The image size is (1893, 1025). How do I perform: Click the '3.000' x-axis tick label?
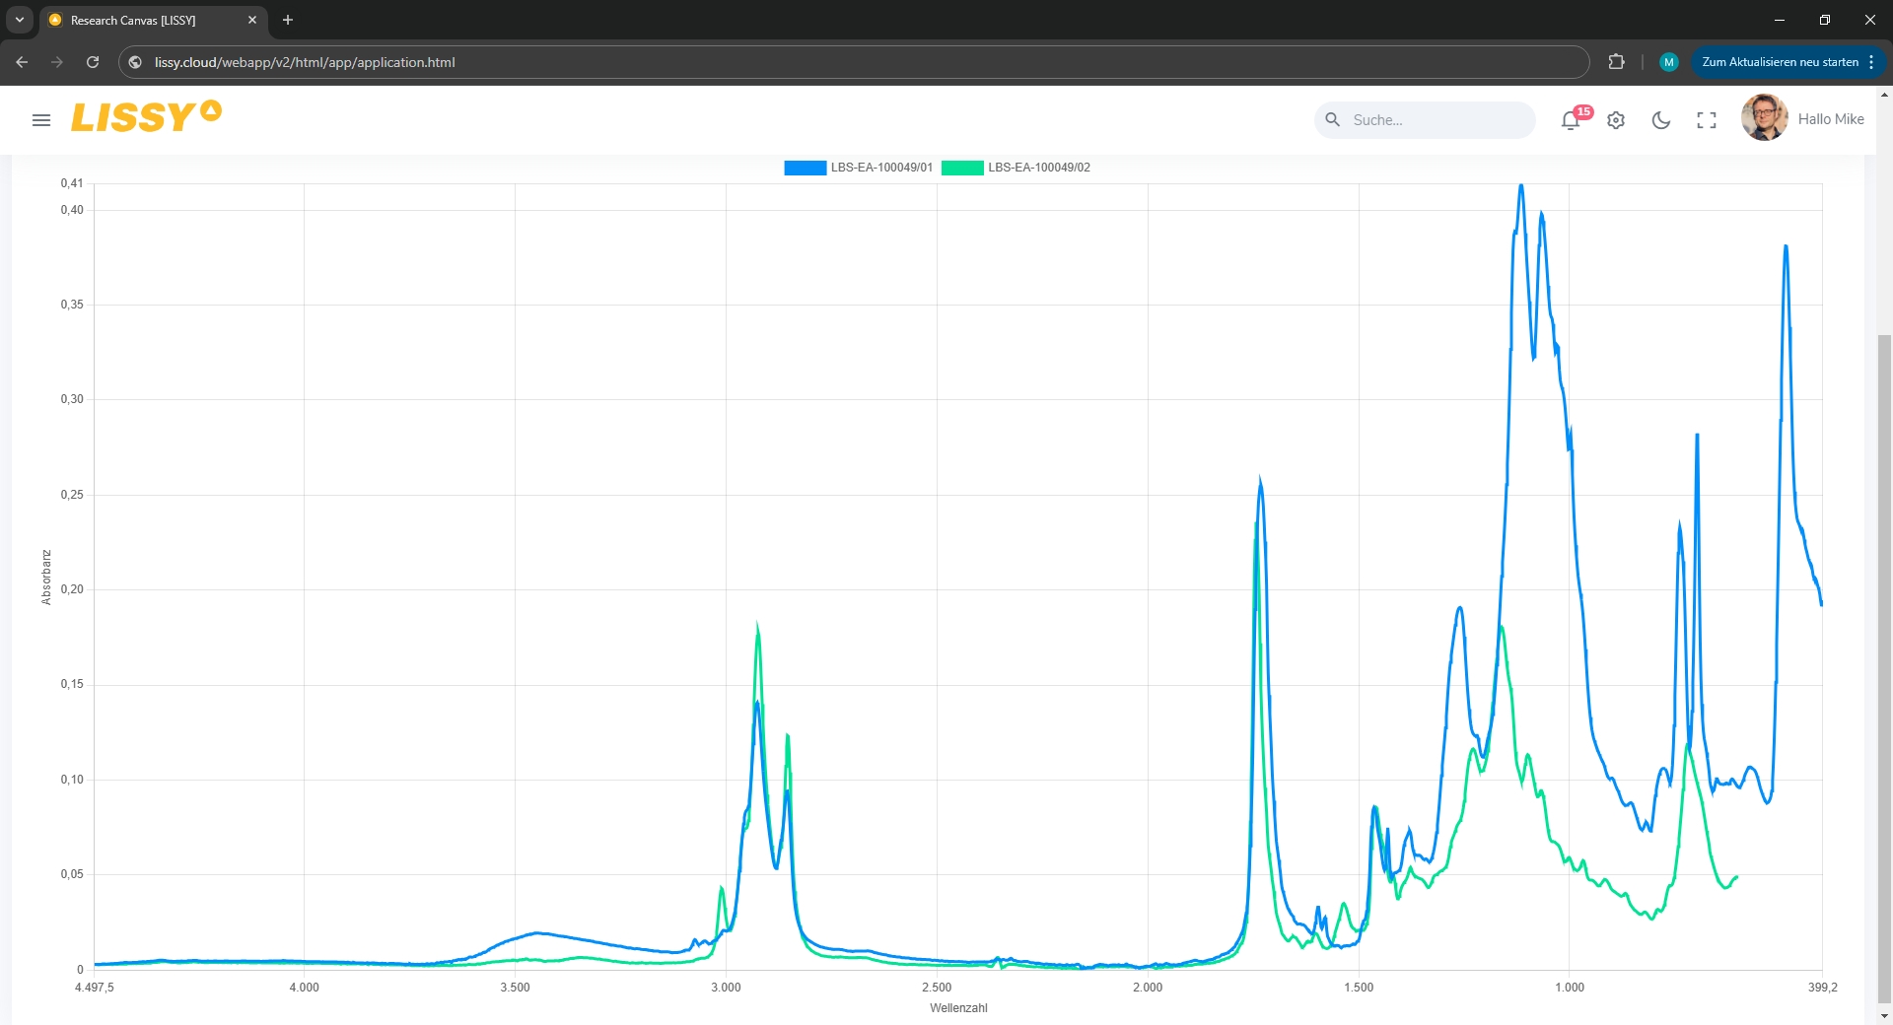726,988
